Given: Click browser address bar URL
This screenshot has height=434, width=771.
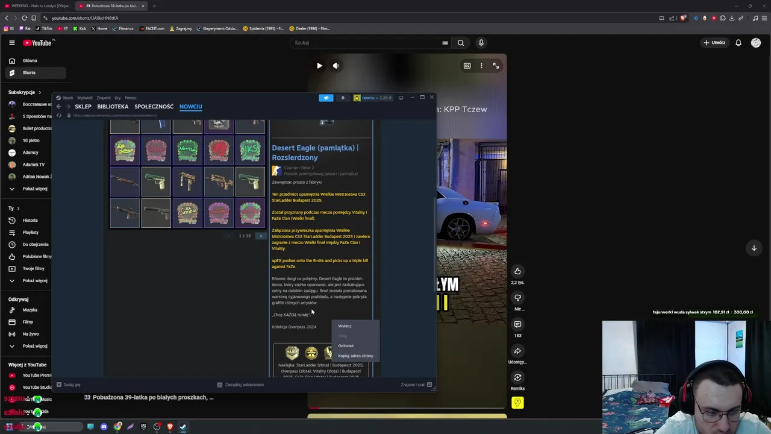Looking at the screenshot, I should pyautogui.click(x=85, y=18).
